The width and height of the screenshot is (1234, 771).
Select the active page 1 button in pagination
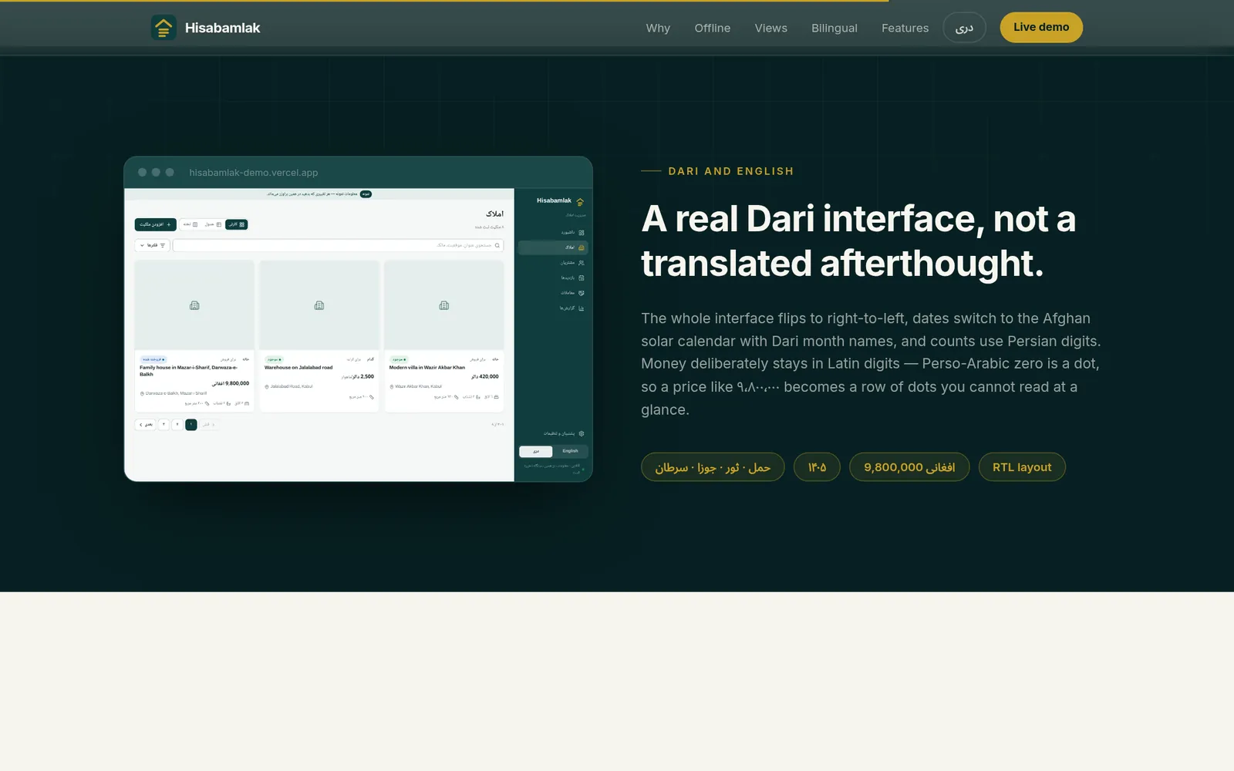[x=191, y=425]
